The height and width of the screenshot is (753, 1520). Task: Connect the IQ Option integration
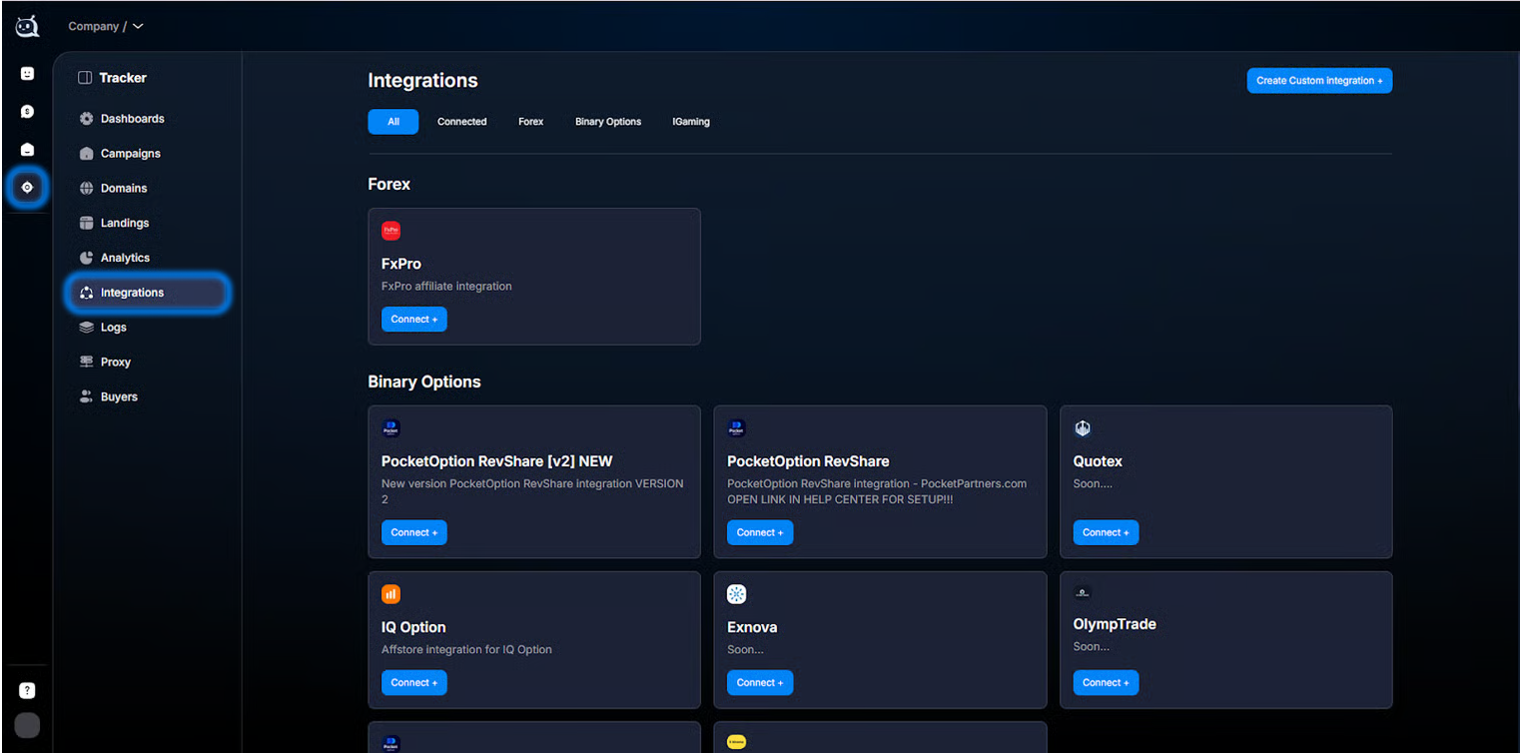coord(414,683)
